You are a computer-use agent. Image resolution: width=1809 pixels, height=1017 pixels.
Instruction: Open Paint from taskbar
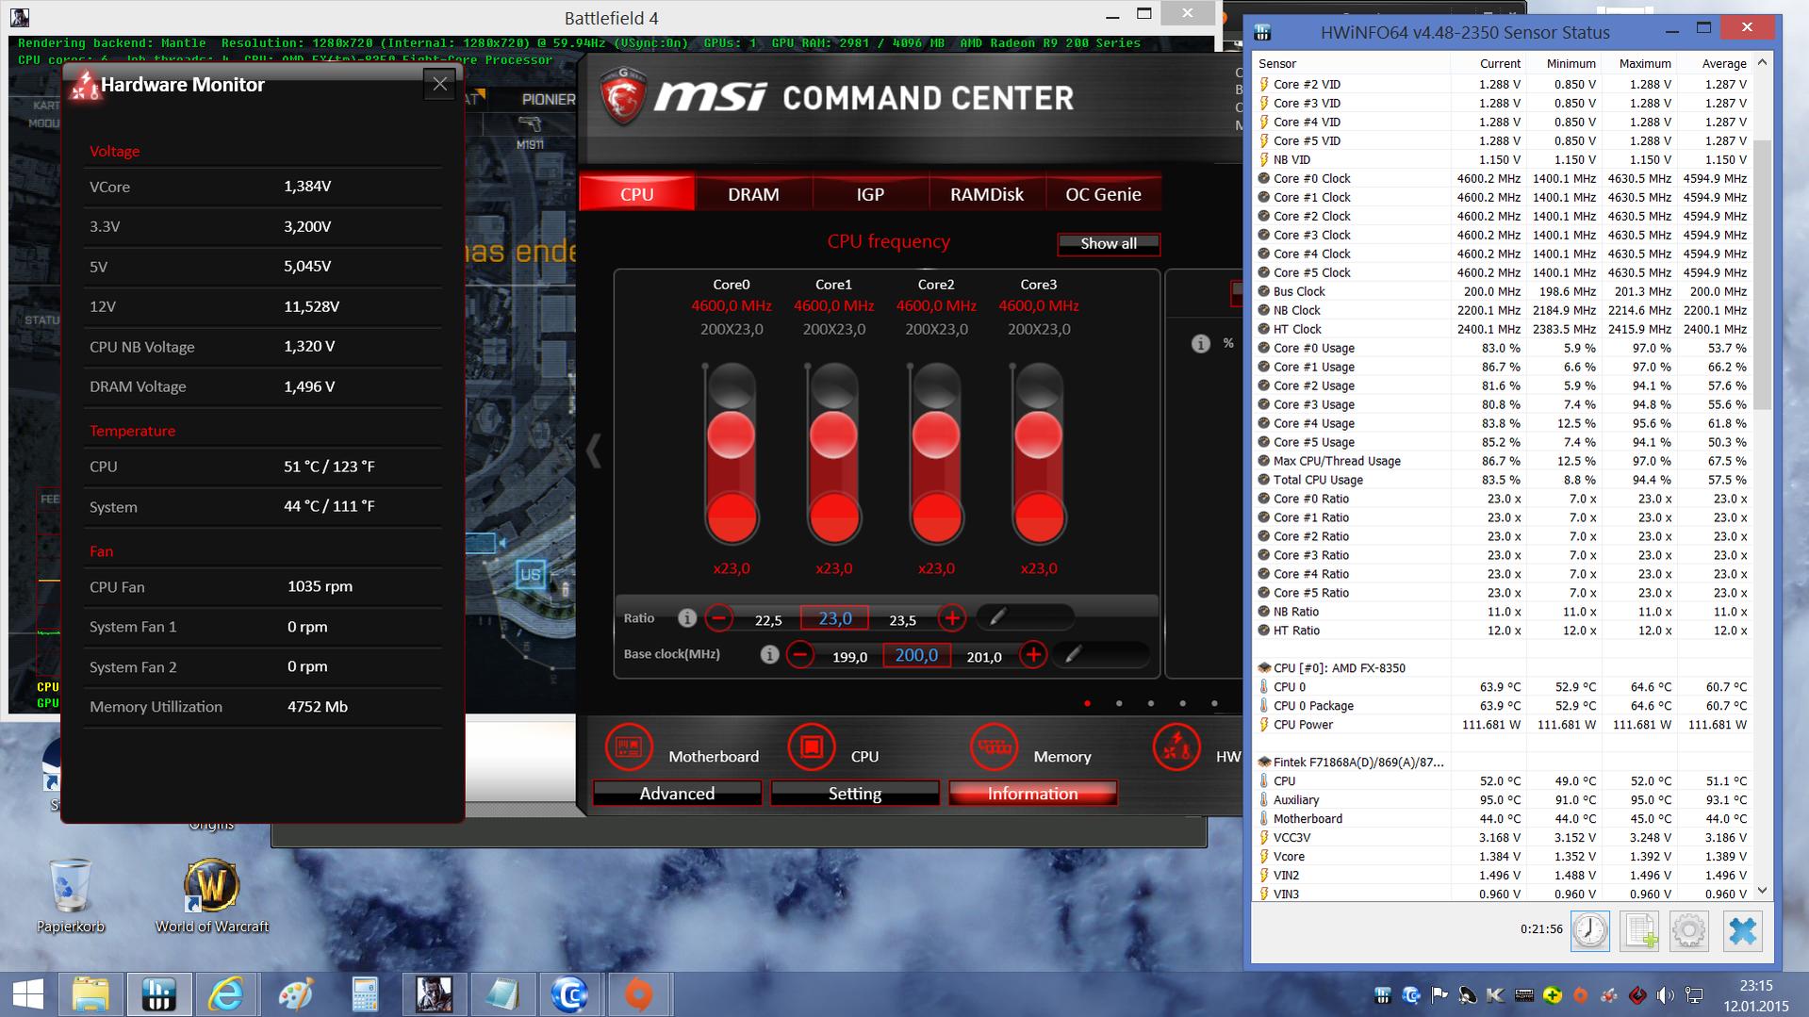pyautogui.click(x=295, y=994)
